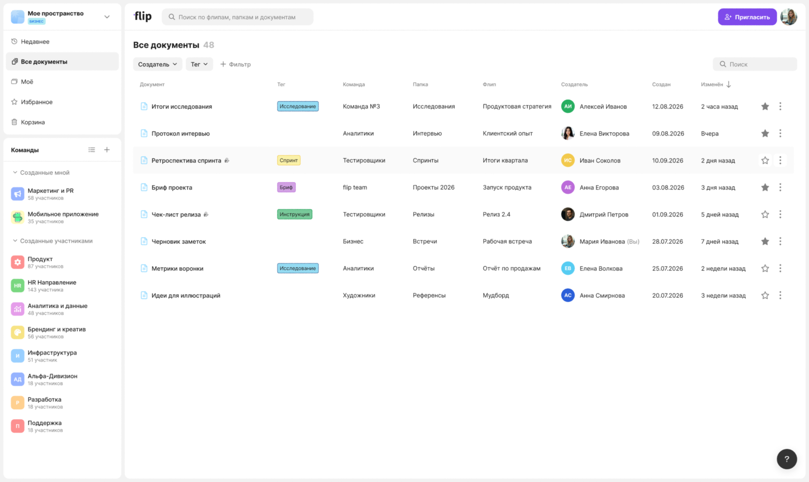The height and width of the screenshot is (482, 809).
Task: Open more options for Бриф проекта row
Action: tap(780, 187)
